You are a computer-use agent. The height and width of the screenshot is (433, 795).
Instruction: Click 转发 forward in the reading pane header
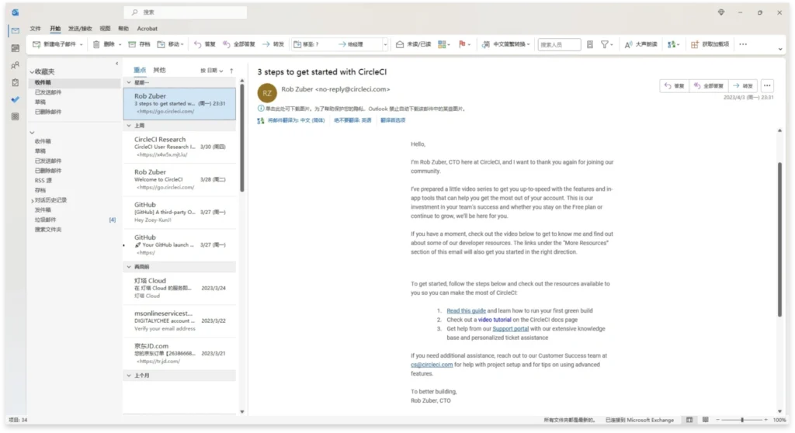tap(743, 85)
